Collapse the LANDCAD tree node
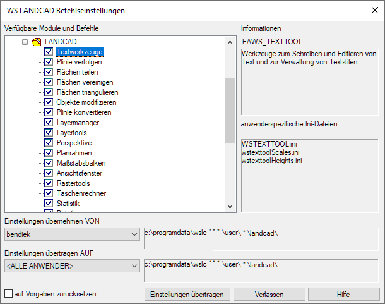385x304 pixels. pos(26,42)
